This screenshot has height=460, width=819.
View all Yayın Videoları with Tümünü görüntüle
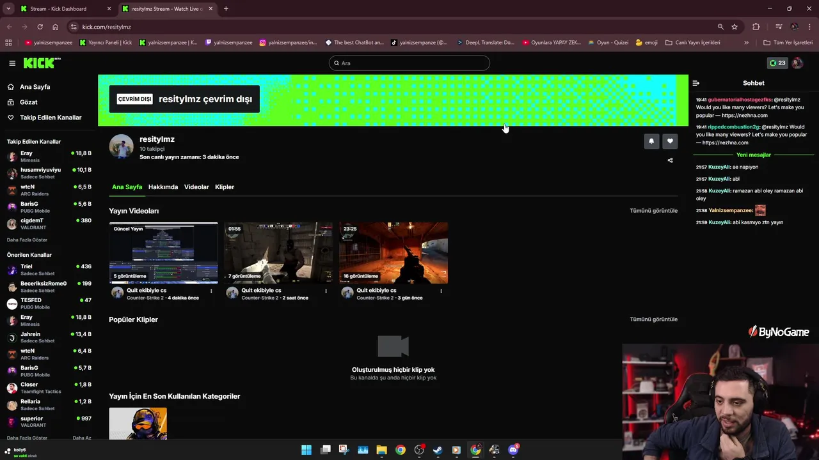tap(653, 211)
